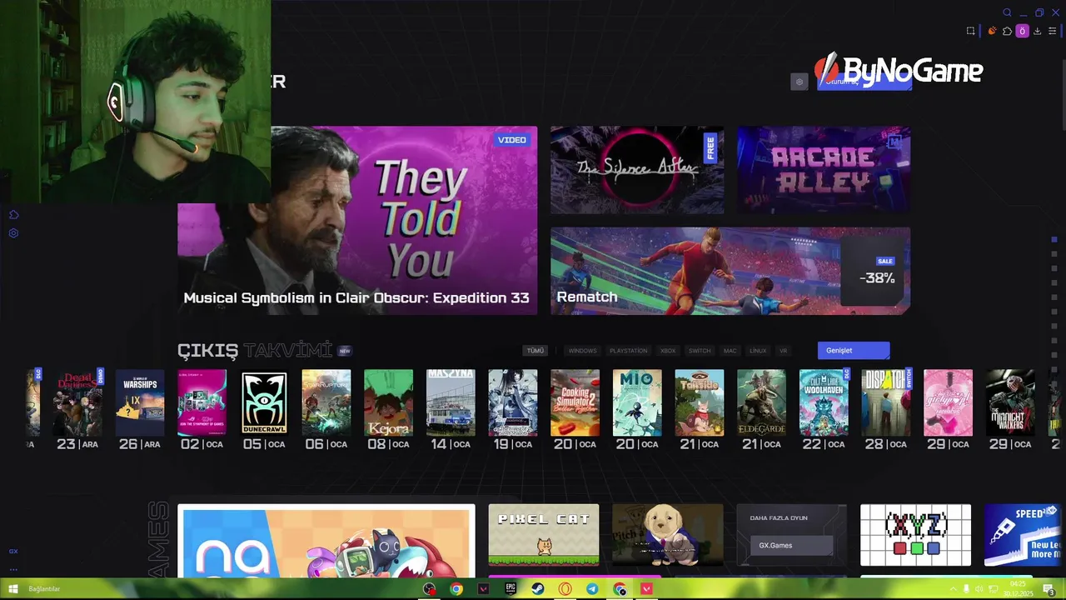
Task: Open the Pixel Cat game tile
Action: click(x=544, y=535)
